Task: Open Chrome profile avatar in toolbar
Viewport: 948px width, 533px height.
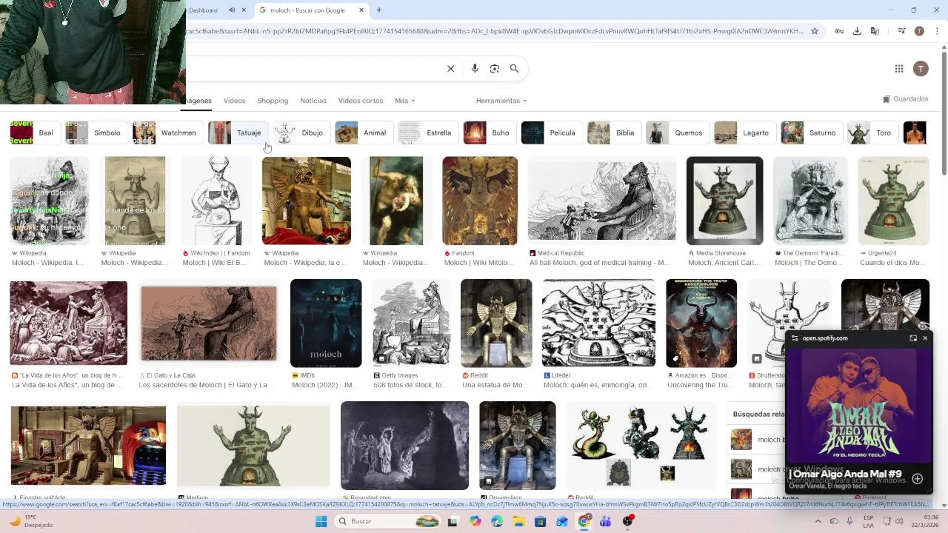Action: [x=919, y=31]
